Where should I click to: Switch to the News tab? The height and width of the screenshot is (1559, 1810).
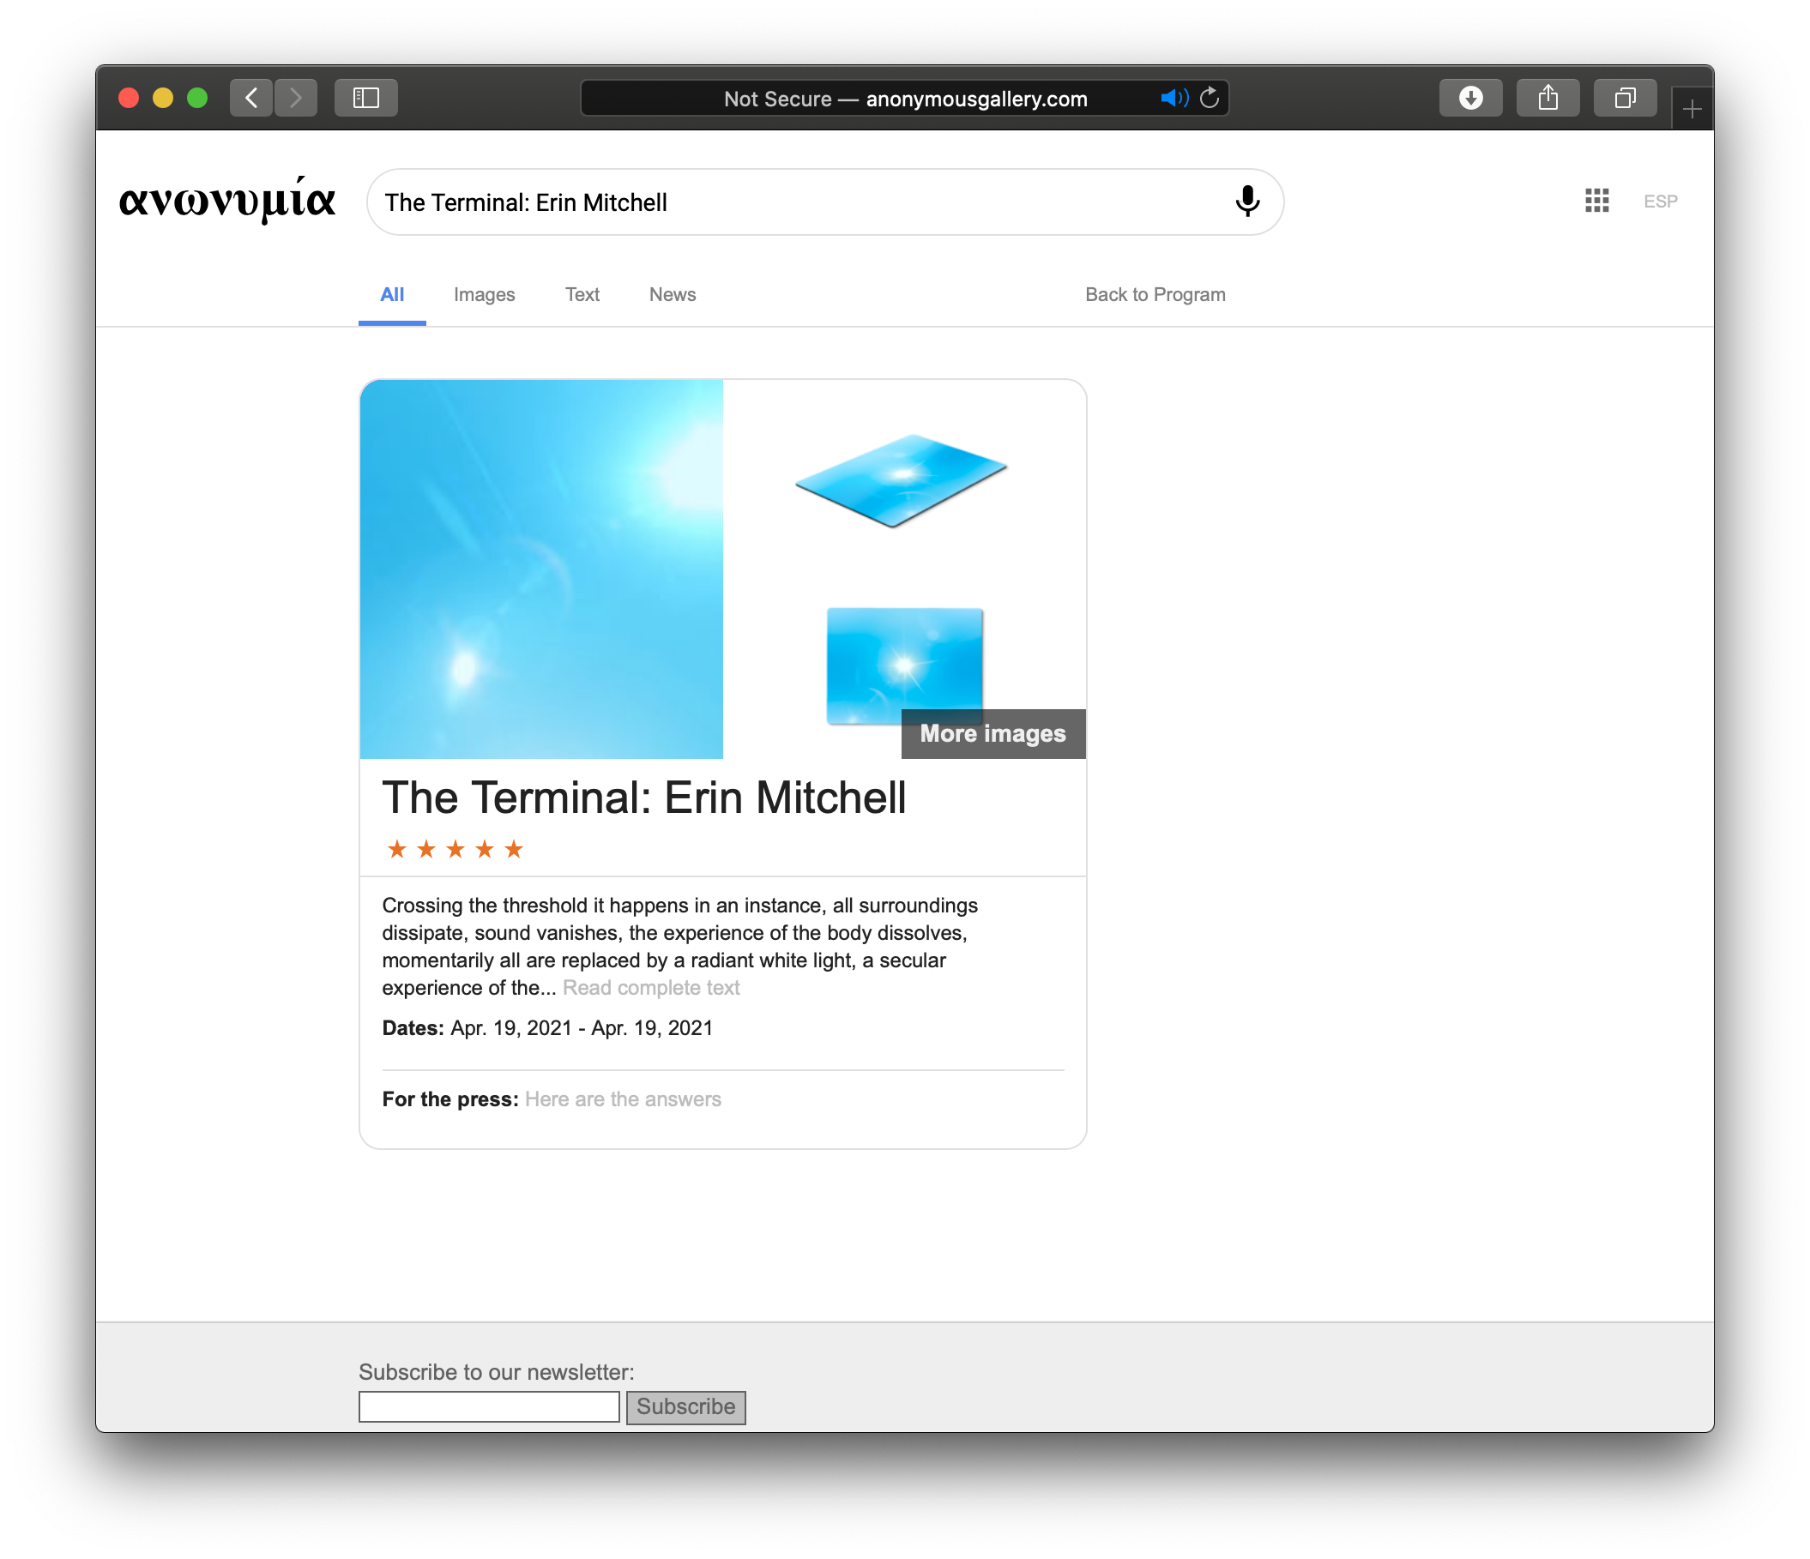(x=672, y=295)
